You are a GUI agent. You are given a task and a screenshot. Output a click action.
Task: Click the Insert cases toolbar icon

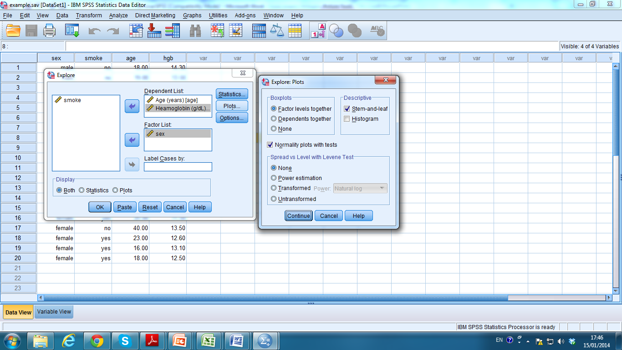pyautogui.click(x=218, y=31)
